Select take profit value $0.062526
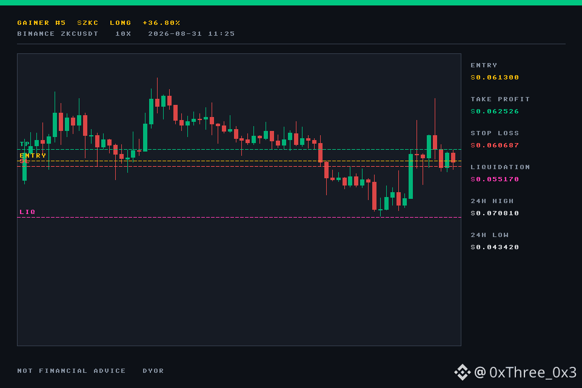 click(495, 112)
